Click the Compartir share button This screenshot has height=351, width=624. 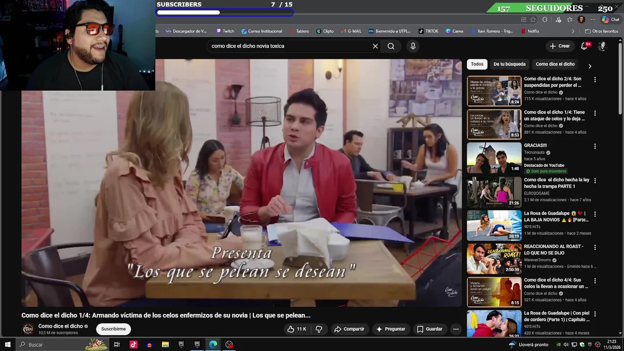(349, 329)
